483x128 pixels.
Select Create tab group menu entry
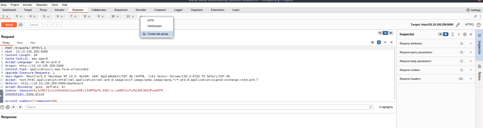(157, 34)
